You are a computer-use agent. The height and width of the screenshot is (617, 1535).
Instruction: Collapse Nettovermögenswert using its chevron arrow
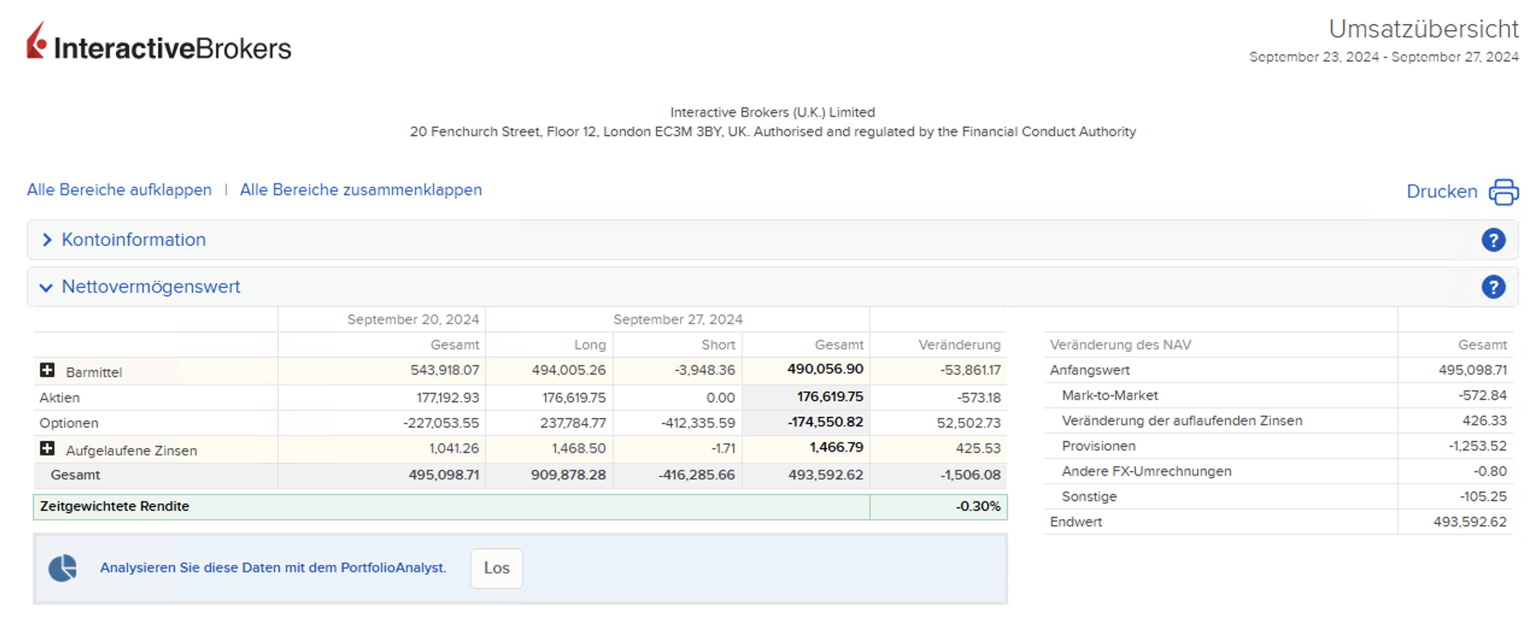click(x=46, y=287)
